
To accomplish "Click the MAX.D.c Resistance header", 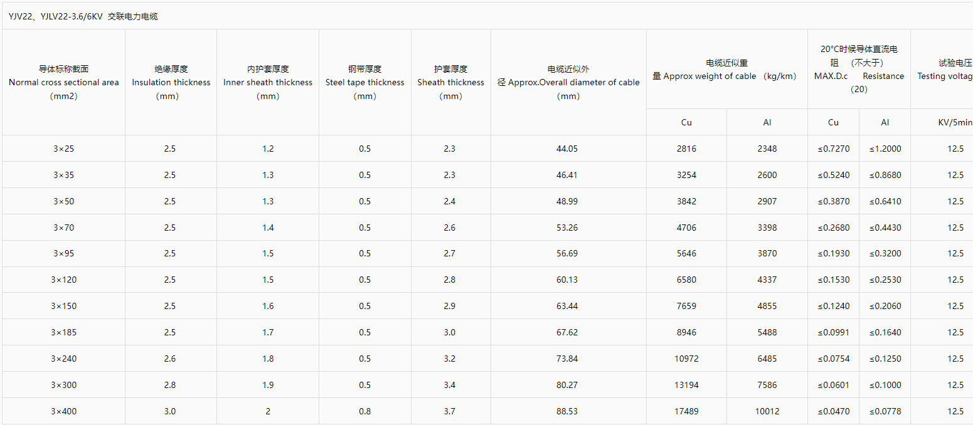I will 859,69.
